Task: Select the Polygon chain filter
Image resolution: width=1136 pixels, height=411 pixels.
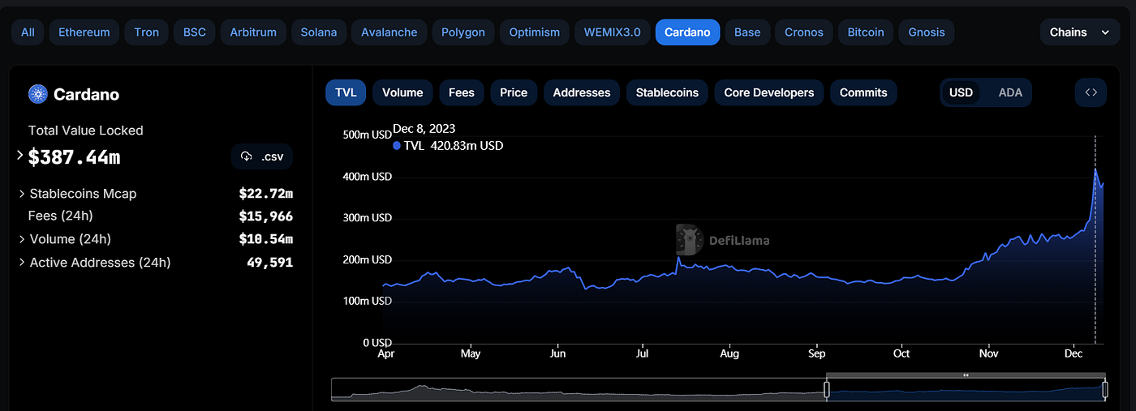Action: (463, 32)
